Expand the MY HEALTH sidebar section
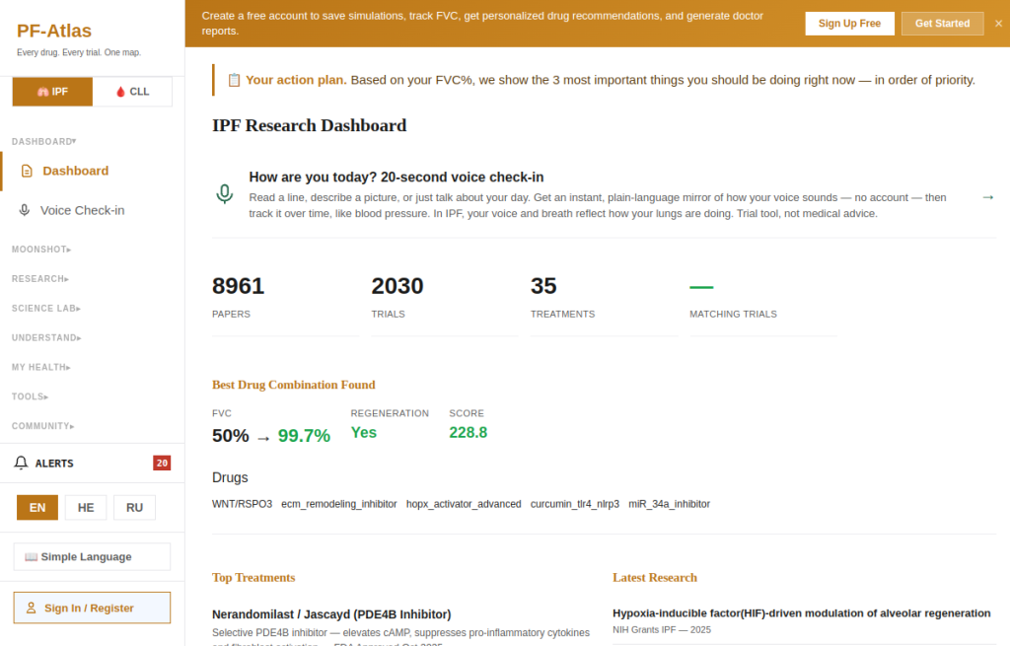The width and height of the screenshot is (1010, 646). point(41,367)
